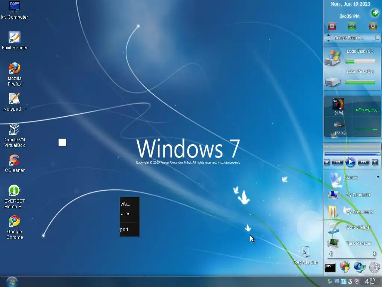
Task: Click the RAM chip usage icon
Action: 339,125
